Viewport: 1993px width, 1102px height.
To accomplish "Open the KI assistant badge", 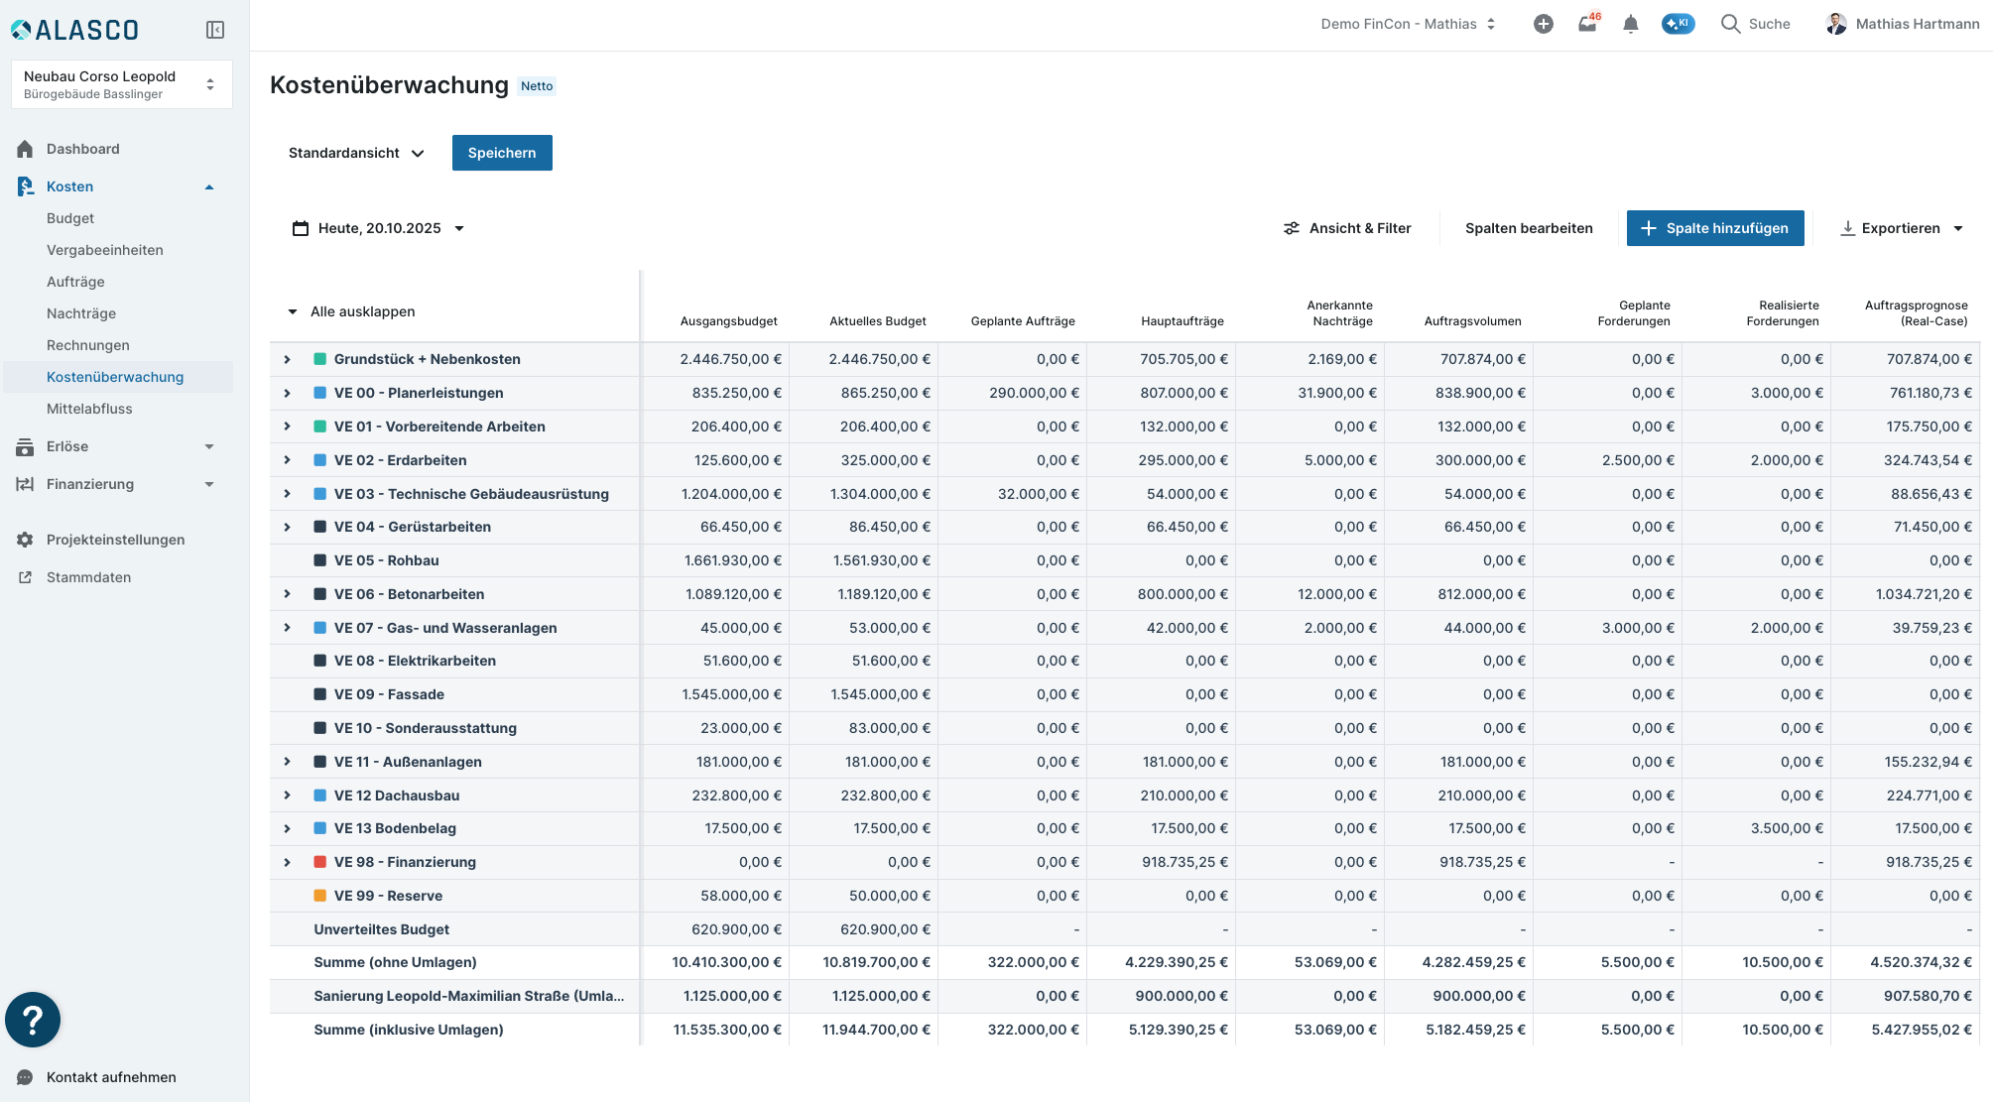I will [x=1678, y=24].
